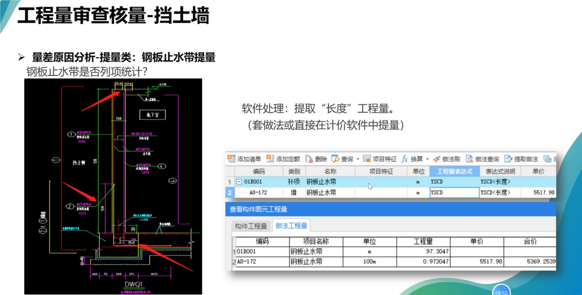Click the 添加清单 toolbar icon

click(x=231, y=159)
